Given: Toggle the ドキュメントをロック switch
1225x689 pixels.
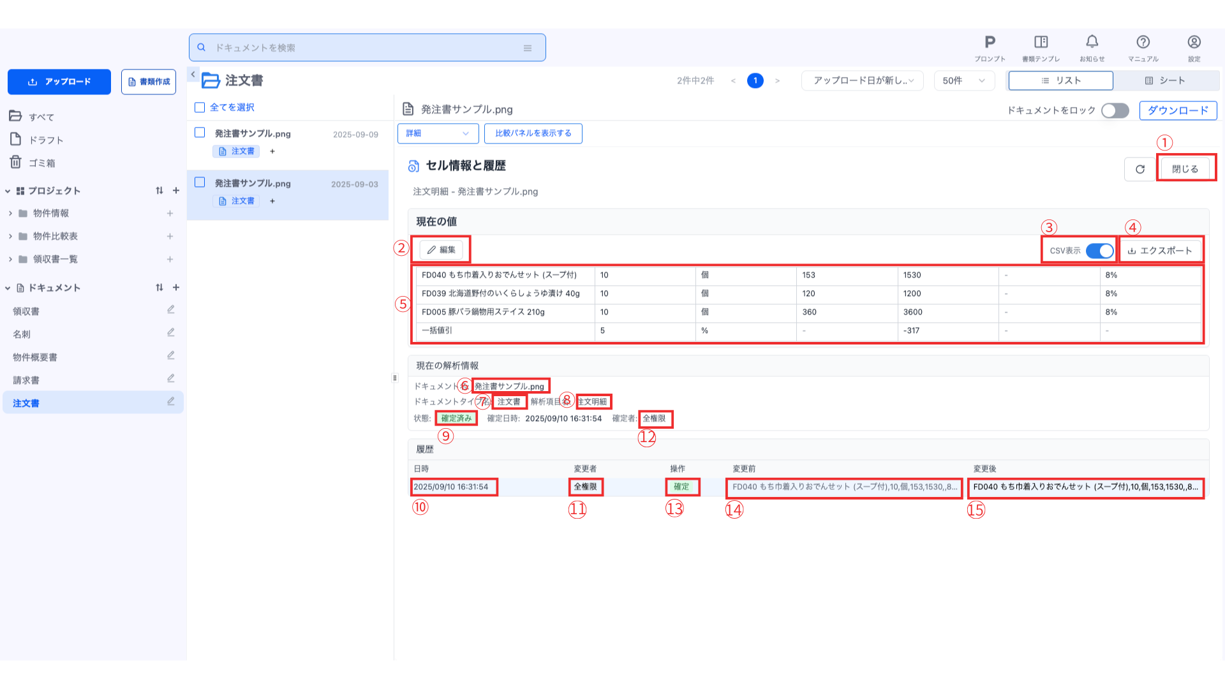Looking at the screenshot, I should (1115, 110).
